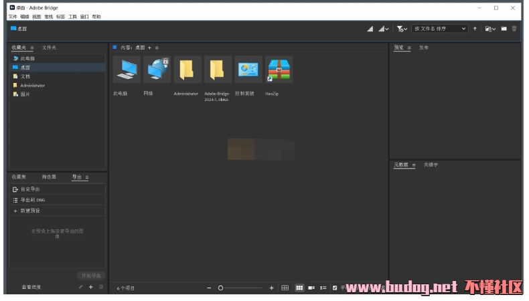Click the delete preset trash icon
Screen dimensions: 529x301
pyautogui.click(x=101, y=287)
